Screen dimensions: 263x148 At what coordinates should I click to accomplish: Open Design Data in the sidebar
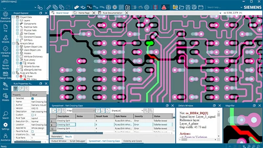[x=5, y=75]
